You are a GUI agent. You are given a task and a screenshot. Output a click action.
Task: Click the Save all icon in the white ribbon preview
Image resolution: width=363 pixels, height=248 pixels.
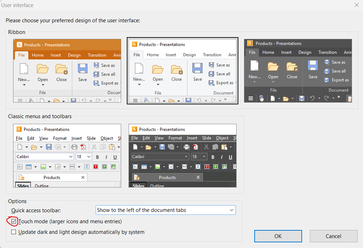tap(211, 74)
